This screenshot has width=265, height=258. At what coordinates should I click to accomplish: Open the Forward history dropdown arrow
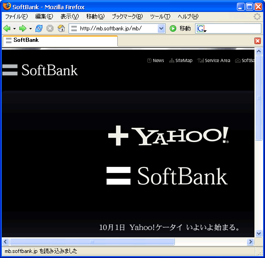[30, 29]
